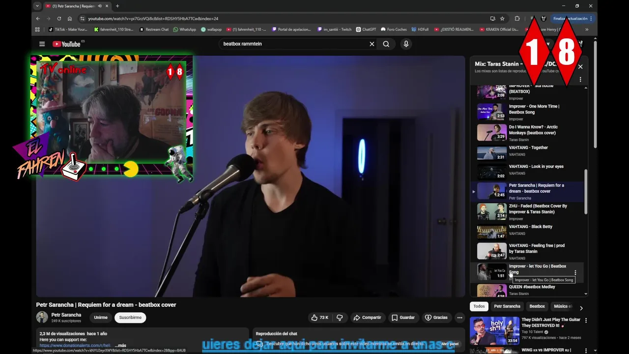
Task: Bookmark this page with star icon
Action: click(x=502, y=19)
